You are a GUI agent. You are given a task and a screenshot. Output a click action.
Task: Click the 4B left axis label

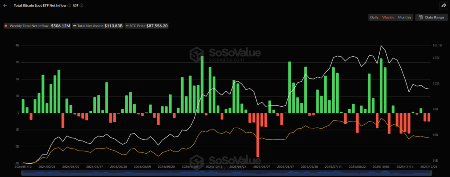point(17,46)
